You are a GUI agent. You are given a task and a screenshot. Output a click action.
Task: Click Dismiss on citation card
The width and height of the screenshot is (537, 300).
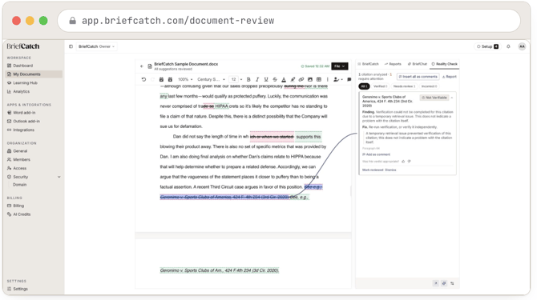(391, 170)
